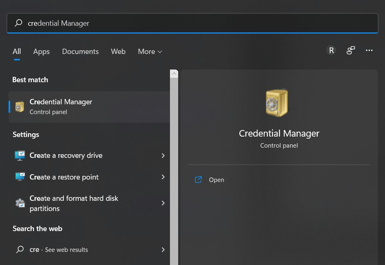Switch to the Documents tab

[x=80, y=52]
